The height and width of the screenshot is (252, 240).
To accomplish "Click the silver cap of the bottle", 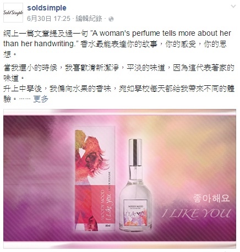I will pyautogui.click(x=135, y=152).
